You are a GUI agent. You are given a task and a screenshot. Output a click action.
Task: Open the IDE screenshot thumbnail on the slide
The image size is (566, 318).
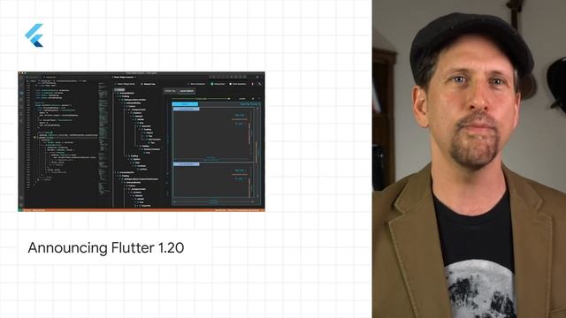[x=141, y=141]
